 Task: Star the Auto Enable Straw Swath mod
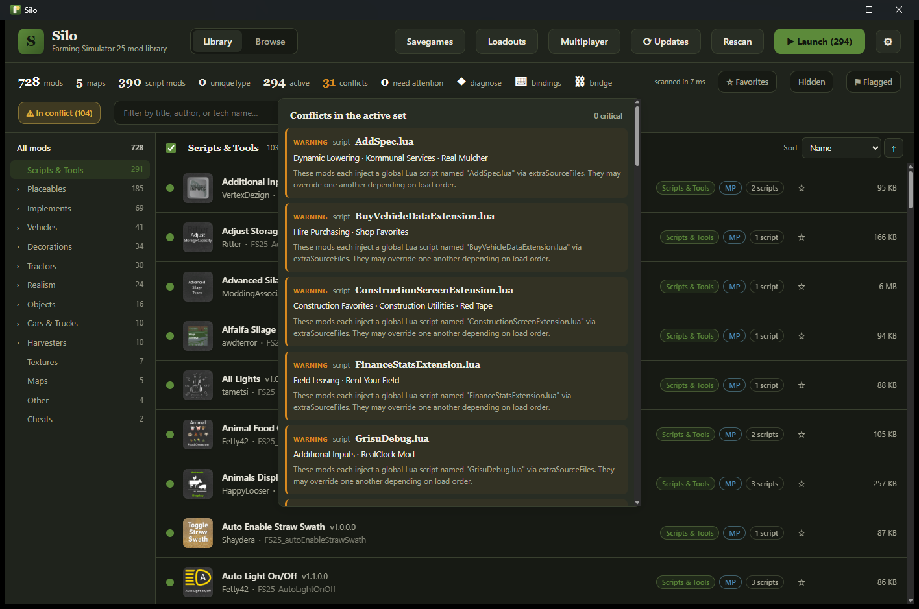click(802, 533)
